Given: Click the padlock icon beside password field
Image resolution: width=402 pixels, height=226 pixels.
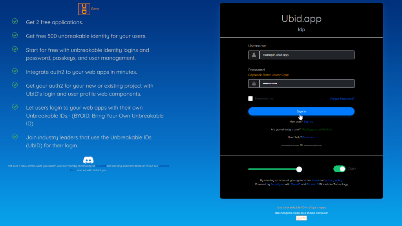Looking at the screenshot, I should pos(254,83).
